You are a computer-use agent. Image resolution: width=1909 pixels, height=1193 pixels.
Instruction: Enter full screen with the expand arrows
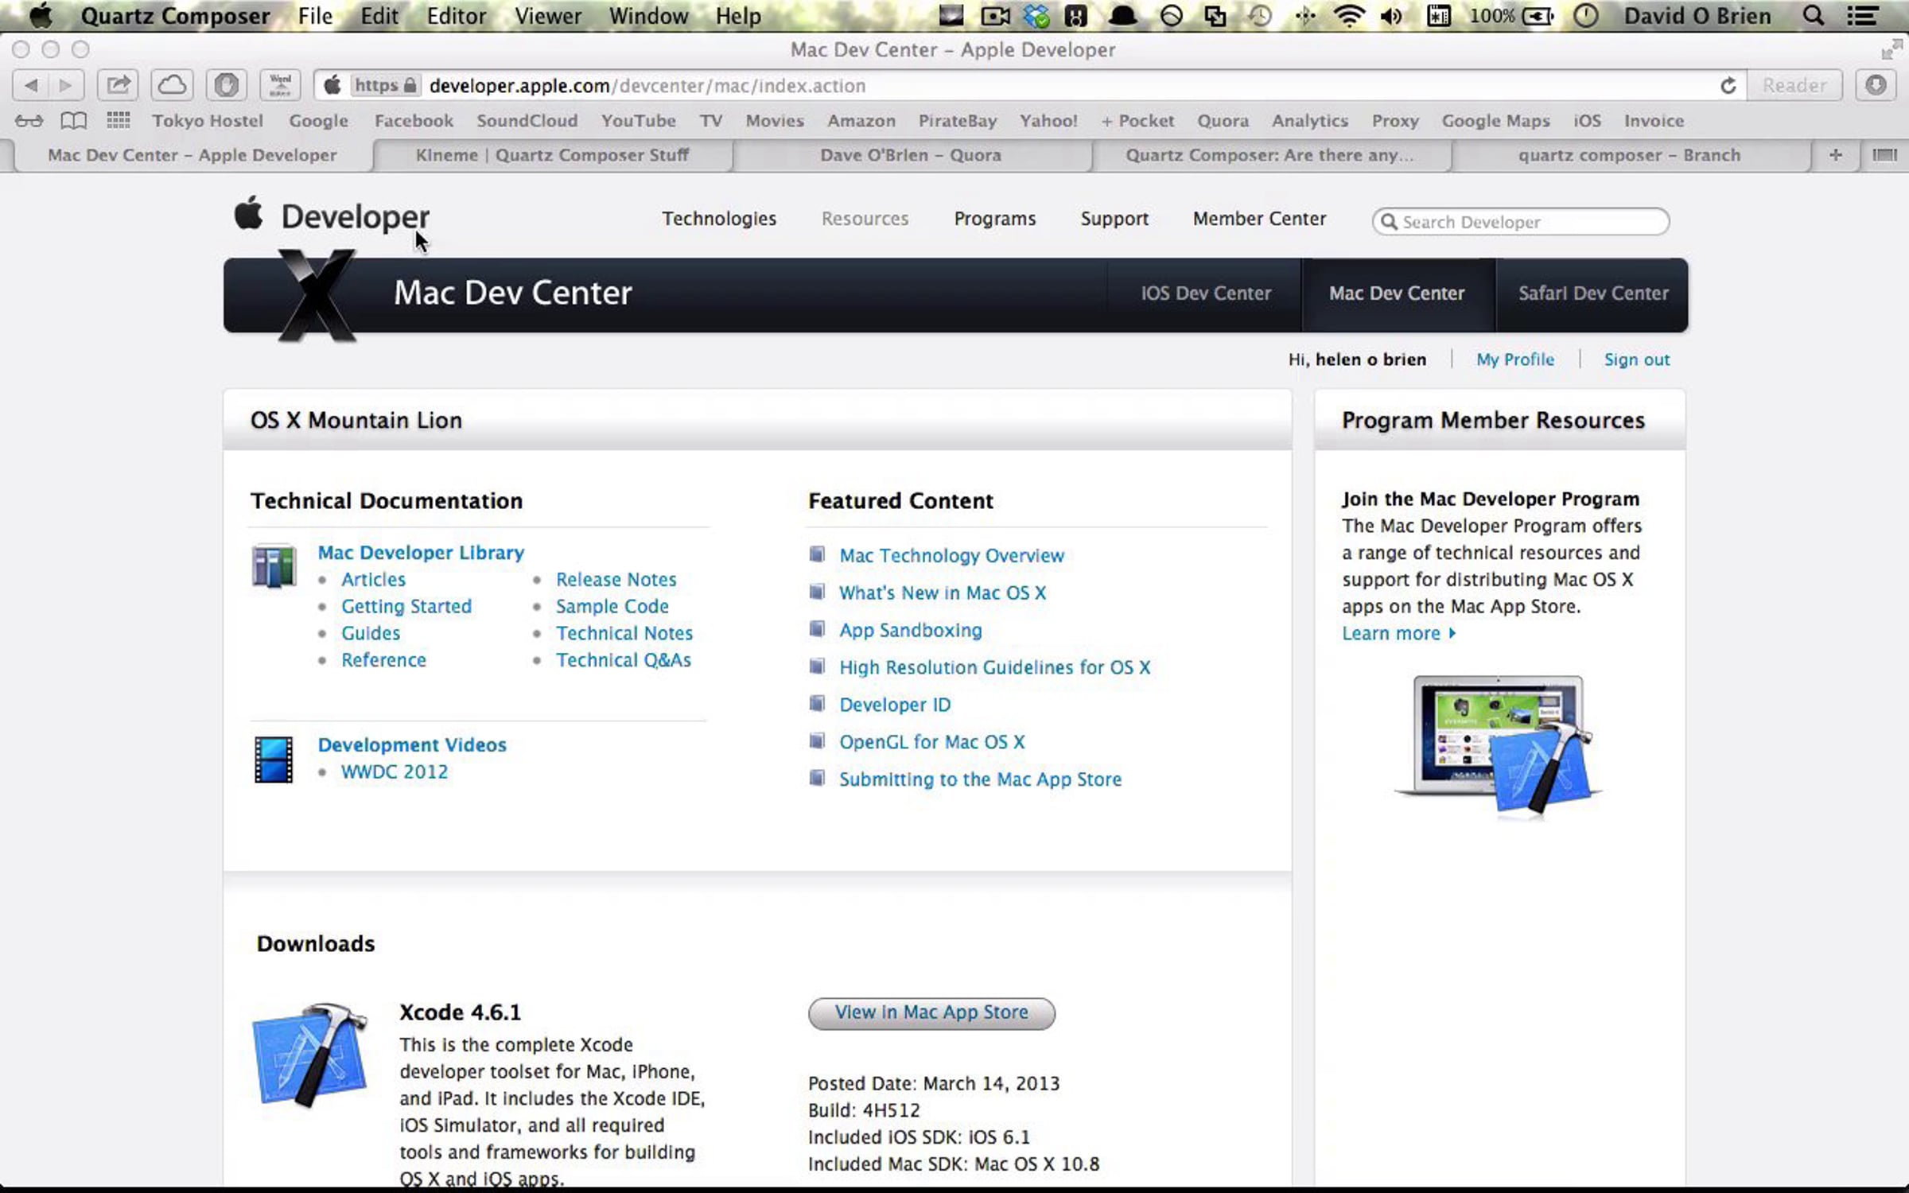point(1891,51)
